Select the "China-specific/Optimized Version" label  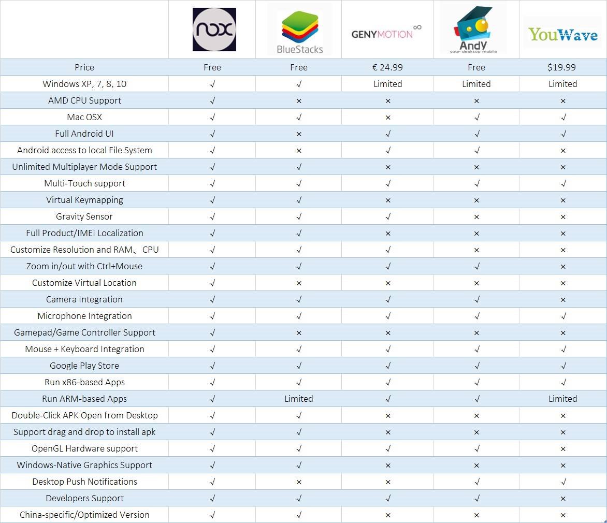(x=84, y=515)
